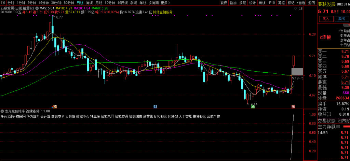Click the gray price box on the chart axis
Viewport: 350px width, 161px height.
click(297, 72)
